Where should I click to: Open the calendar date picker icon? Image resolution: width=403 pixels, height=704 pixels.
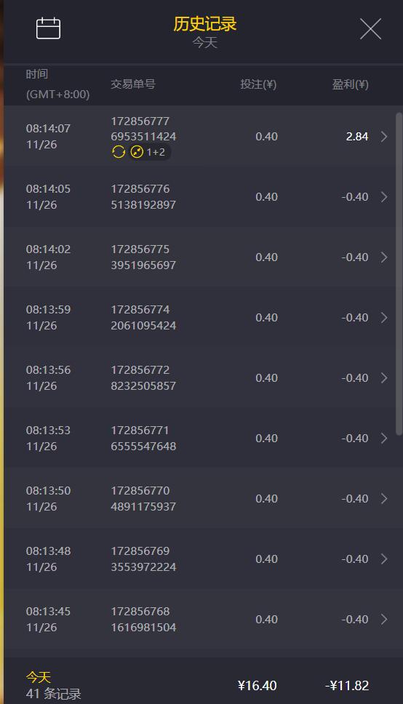click(48, 29)
